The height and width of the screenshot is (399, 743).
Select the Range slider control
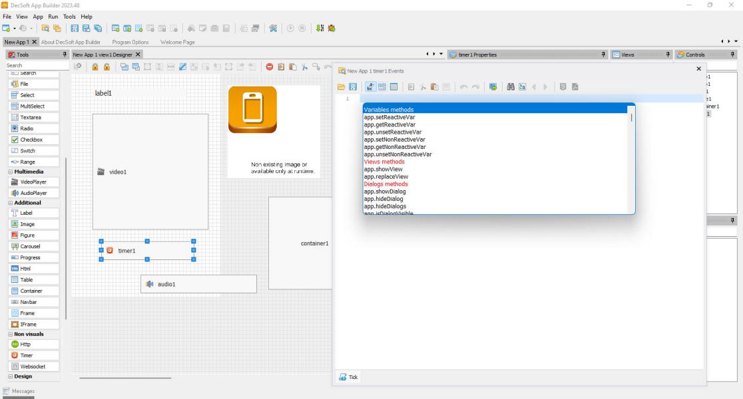[33, 162]
